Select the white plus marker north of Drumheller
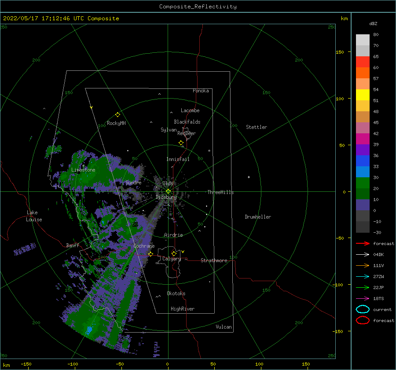396x370 pixels. coord(249,177)
